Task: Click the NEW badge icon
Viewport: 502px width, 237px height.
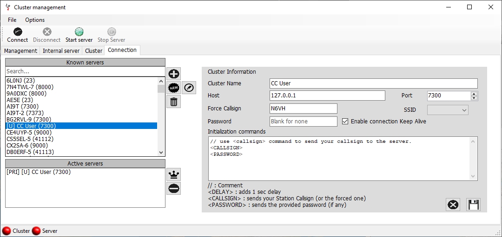Action: point(173,88)
